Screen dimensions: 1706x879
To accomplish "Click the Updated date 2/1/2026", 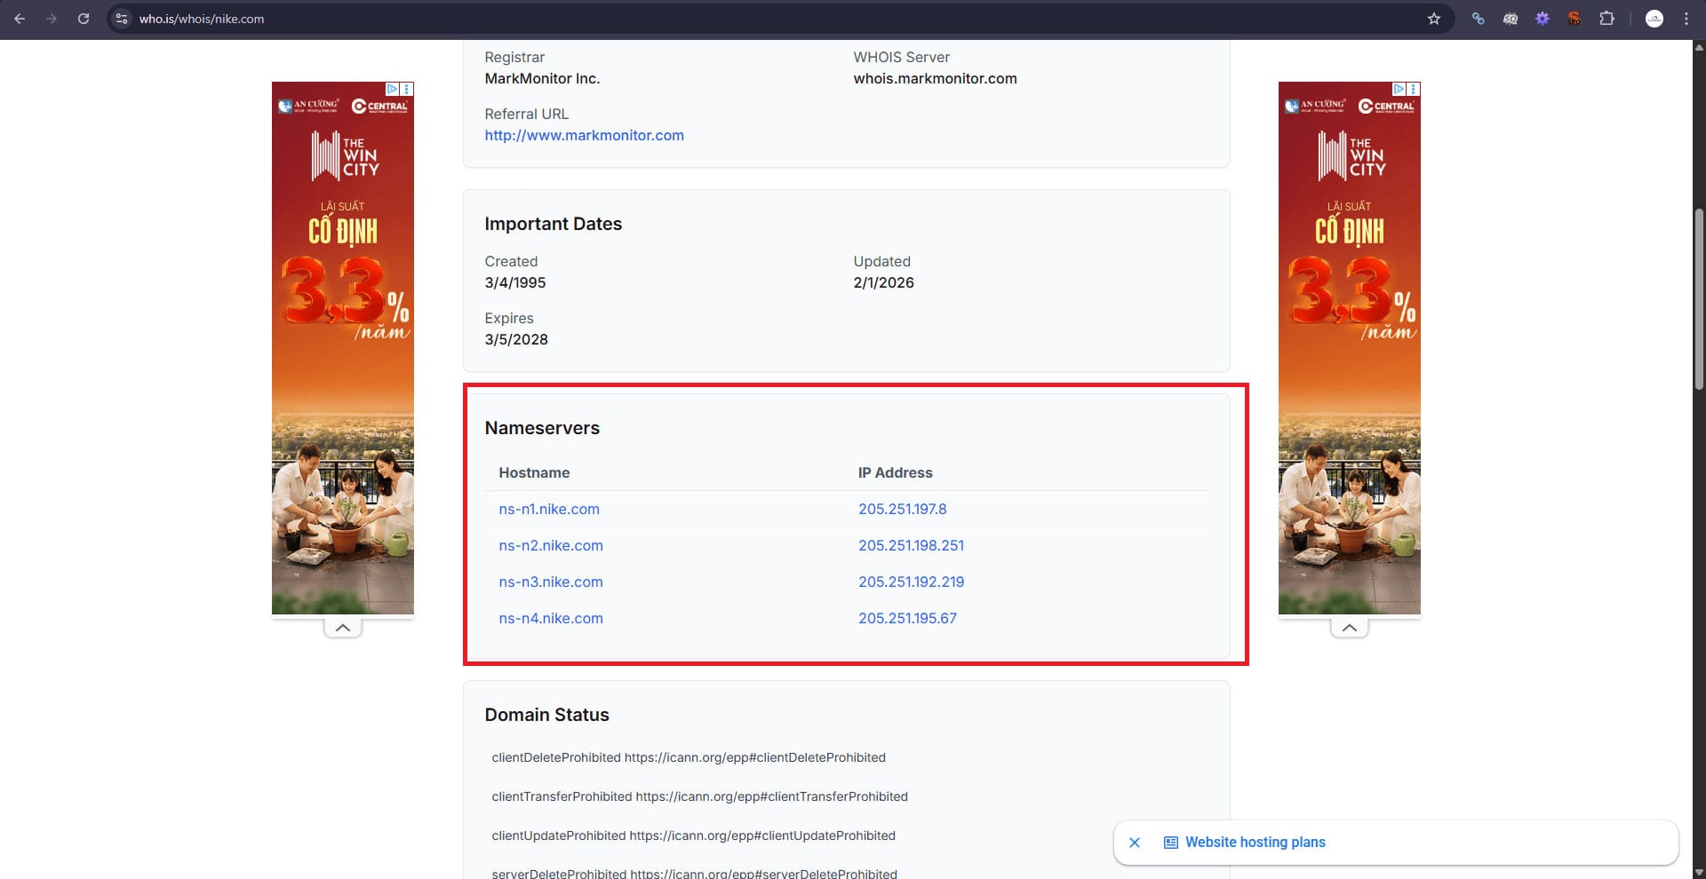I will 883,282.
